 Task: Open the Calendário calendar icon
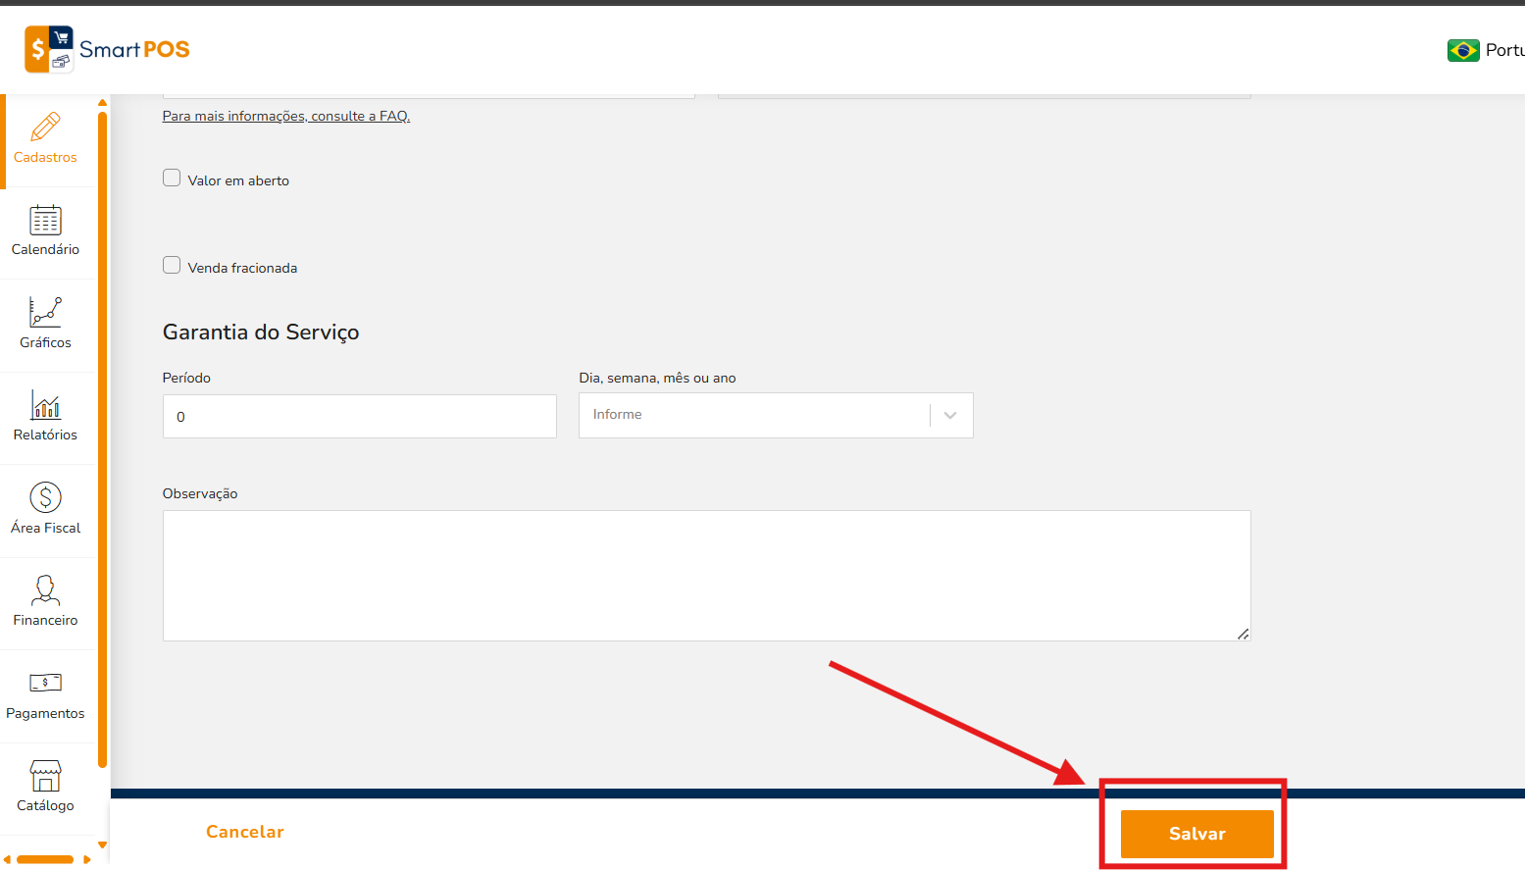(x=45, y=220)
